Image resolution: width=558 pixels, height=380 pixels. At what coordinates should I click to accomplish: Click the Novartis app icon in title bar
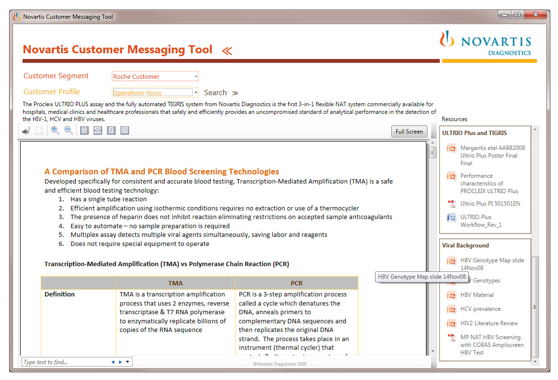pyautogui.click(x=16, y=16)
